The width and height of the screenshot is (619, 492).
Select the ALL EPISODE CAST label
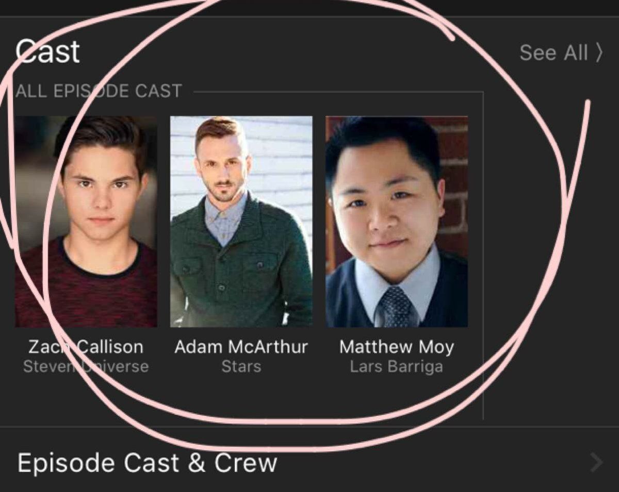(x=99, y=91)
